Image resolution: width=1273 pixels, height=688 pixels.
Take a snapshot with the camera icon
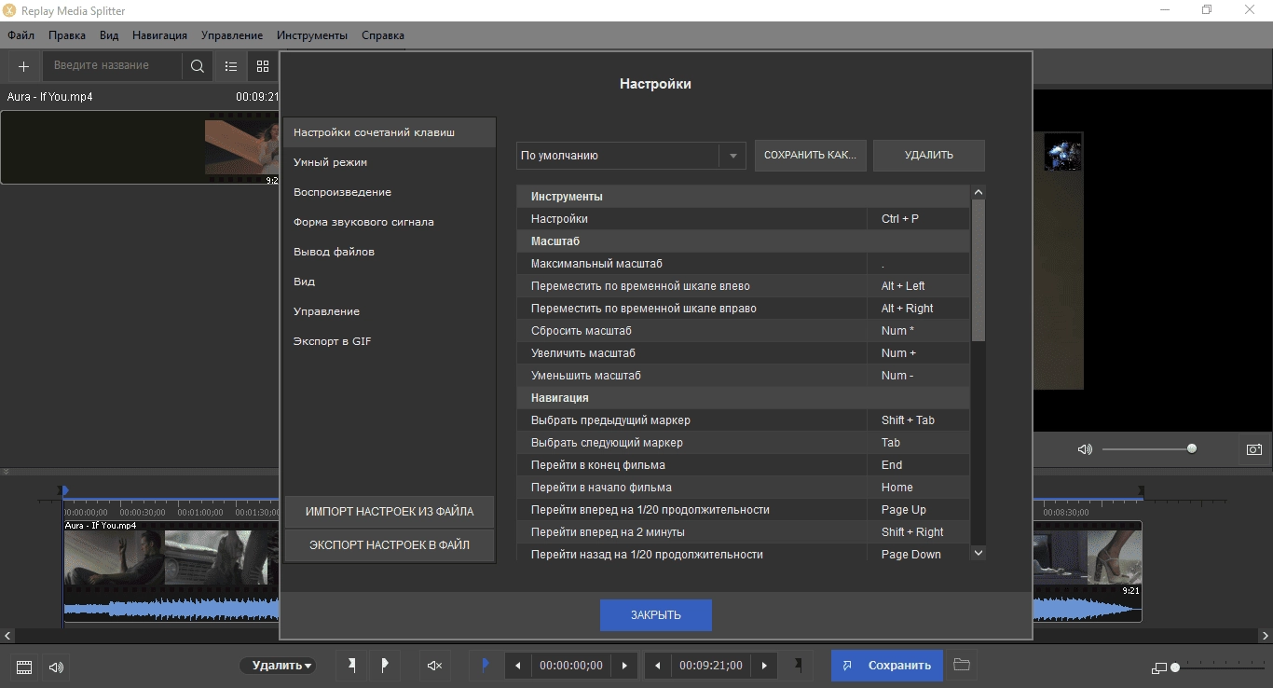pyautogui.click(x=1255, y=449)
